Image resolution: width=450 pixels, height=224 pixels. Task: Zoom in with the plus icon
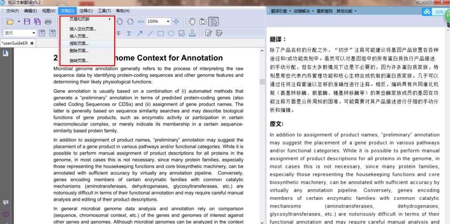(176, 22)
